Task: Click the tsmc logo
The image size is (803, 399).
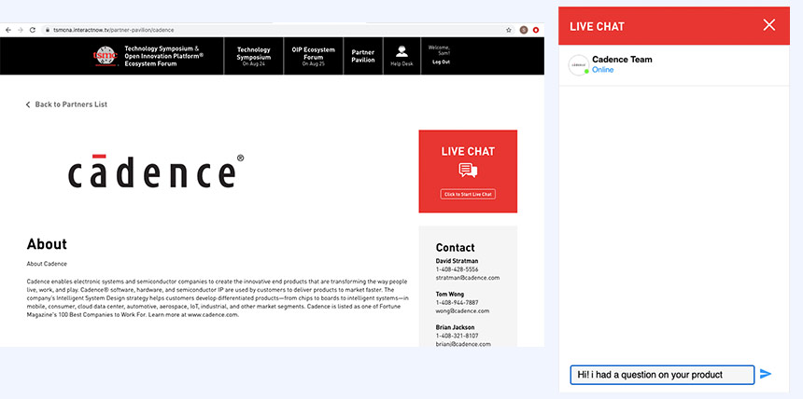Action: coord(106,56)
